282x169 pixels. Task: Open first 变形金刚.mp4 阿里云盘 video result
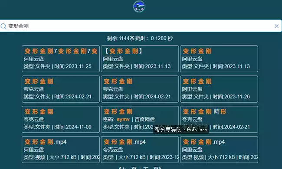[61, 149]
